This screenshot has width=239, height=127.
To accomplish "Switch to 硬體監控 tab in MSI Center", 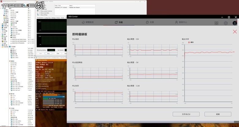I will point(88,22).
